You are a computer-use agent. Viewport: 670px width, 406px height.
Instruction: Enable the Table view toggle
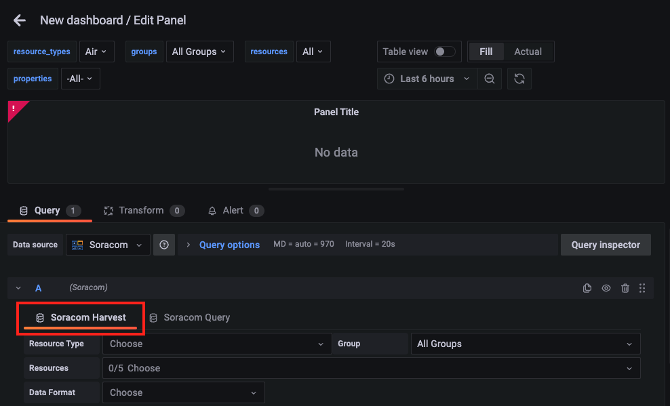[x=444, y=51]
